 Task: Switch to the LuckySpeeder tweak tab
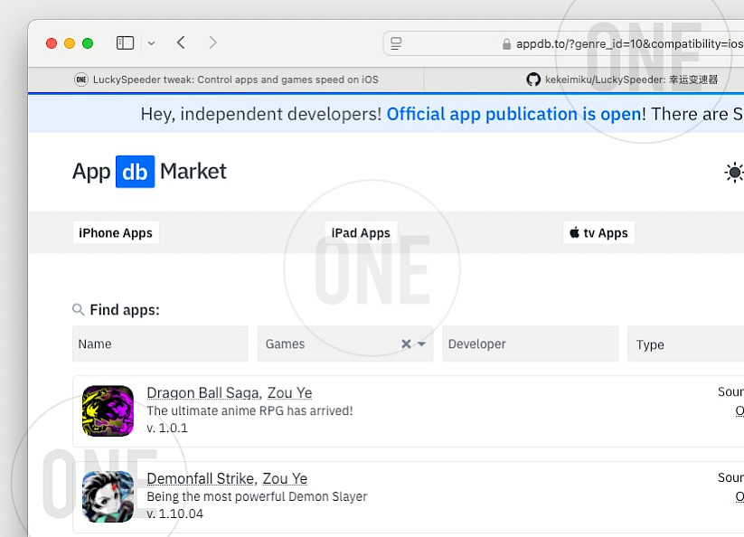[x=226, y=80]
